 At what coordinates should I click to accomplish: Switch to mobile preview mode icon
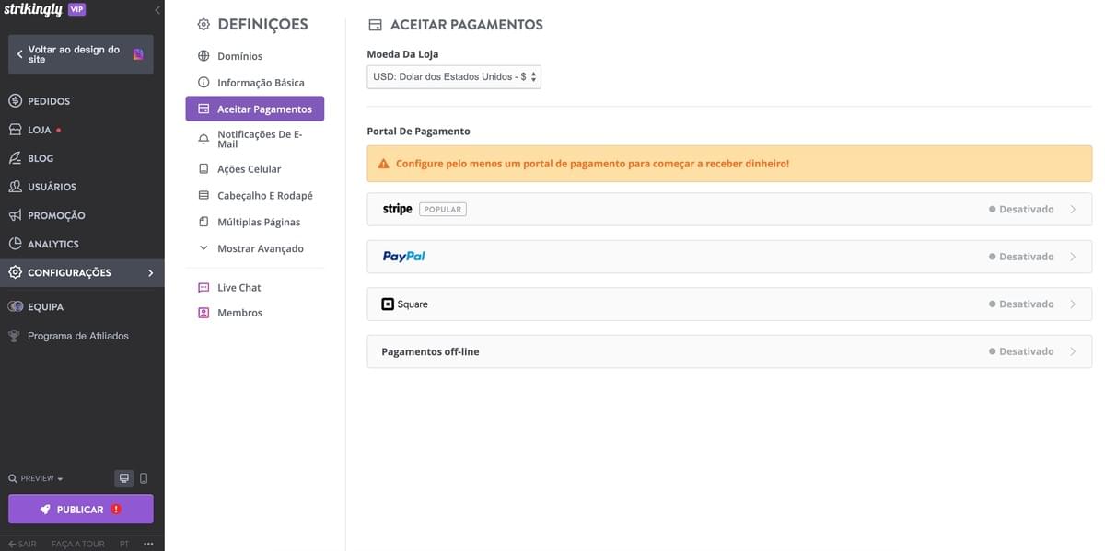coord(144,478)
